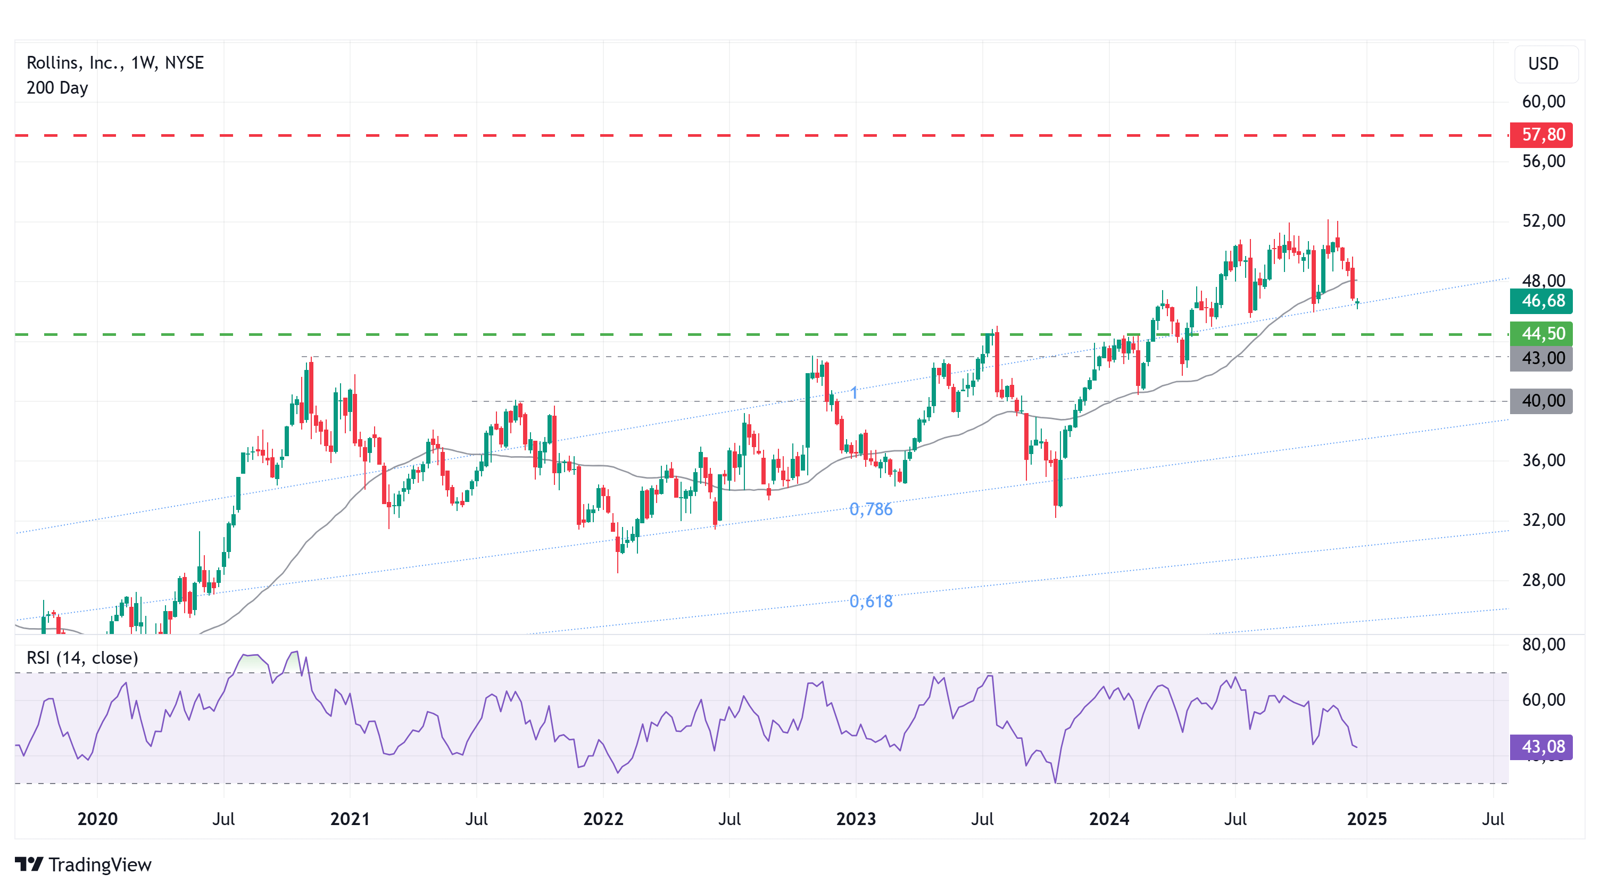The height and width of the screenshot is (890, 1600).
Task: Click the 36,00 price axis label
Action: point(1544,460)
